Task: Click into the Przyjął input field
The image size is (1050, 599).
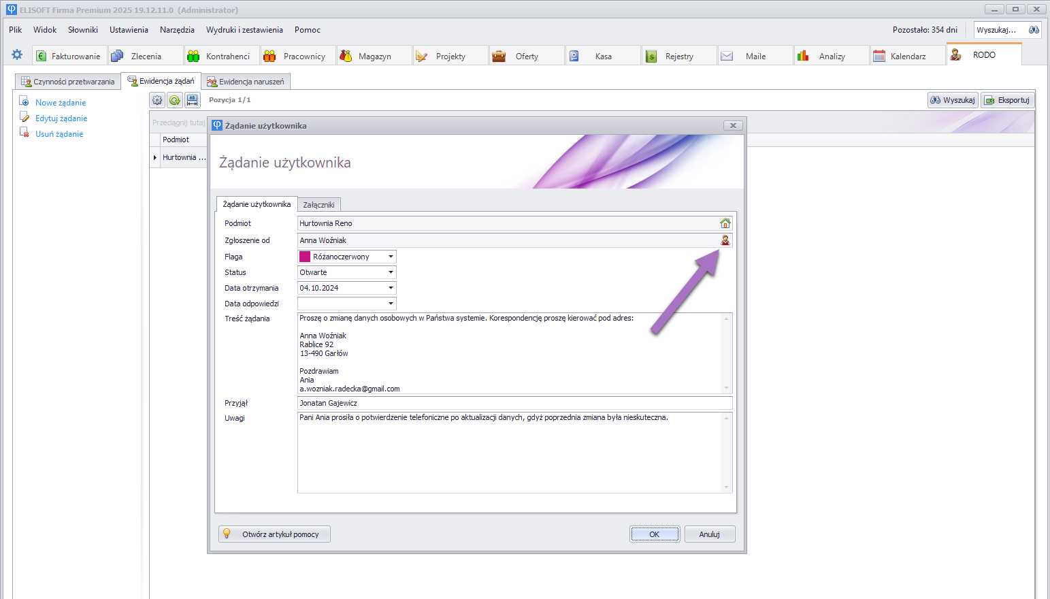Action: tap(514, 403)
